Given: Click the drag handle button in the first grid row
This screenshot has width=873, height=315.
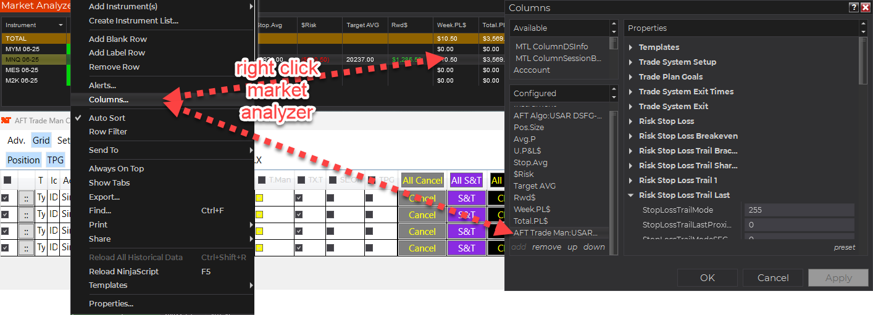Looking at the screenshot, I should 27,198.
